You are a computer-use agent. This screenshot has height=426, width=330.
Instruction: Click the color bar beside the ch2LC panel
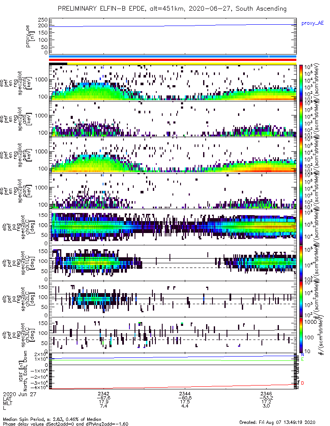301,299
